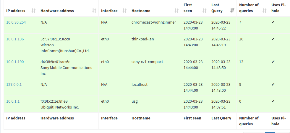Visit the 10.0.1.1 usg link
Screen dimensions: 290x133
click(x=13, y=101)
